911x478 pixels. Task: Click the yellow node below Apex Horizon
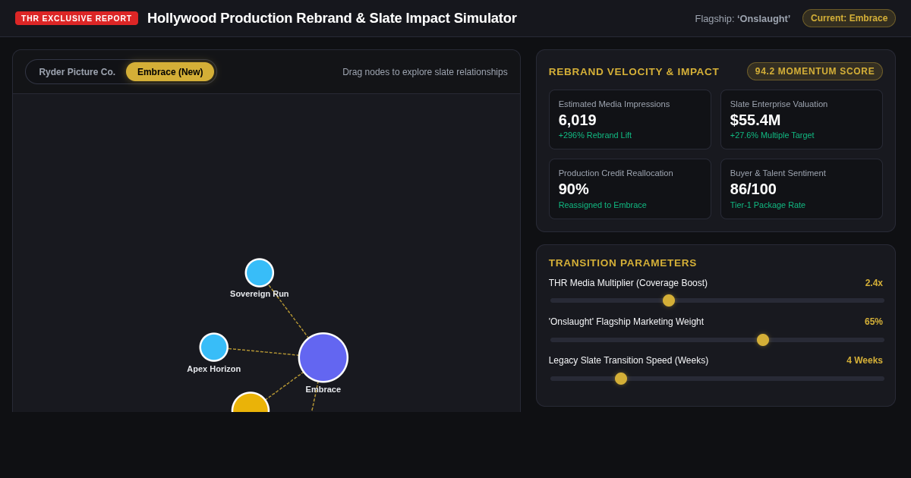click(251, 403)
